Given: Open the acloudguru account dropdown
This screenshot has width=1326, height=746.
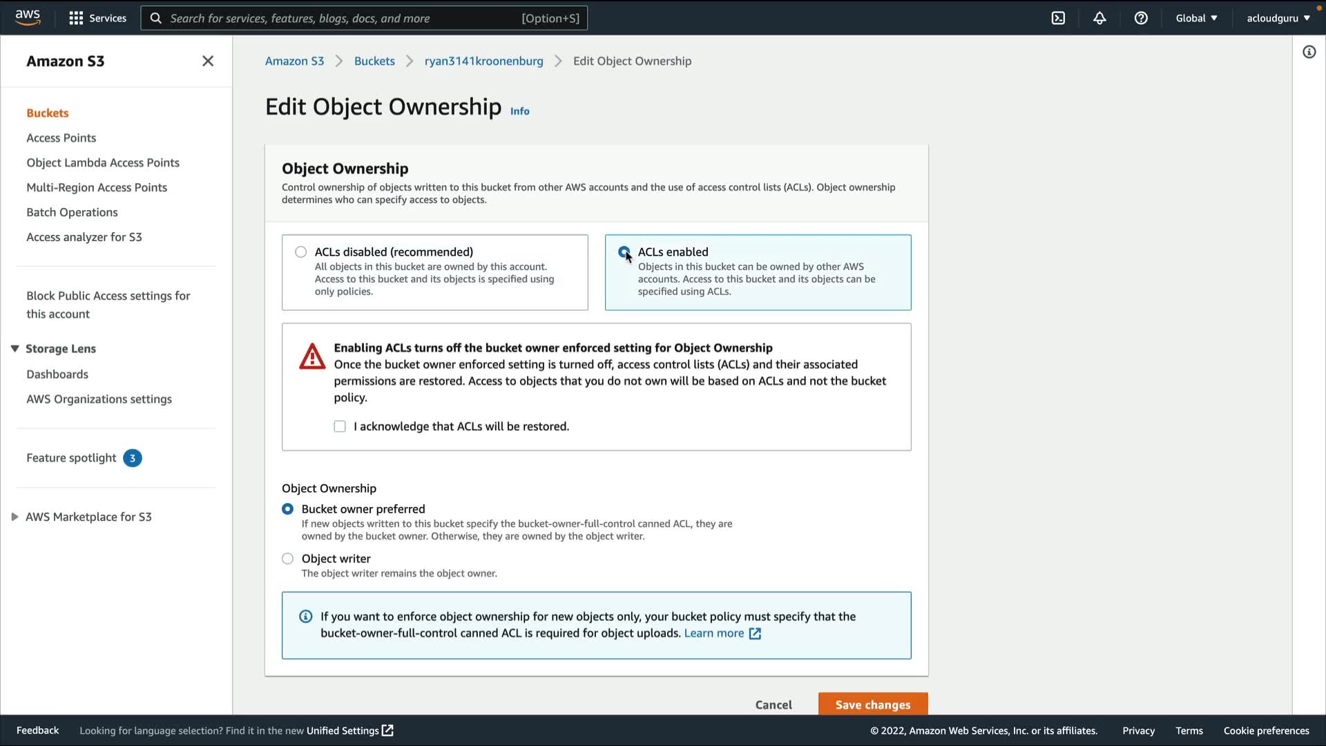Looking at the screenshot, I should (1278, 19).
